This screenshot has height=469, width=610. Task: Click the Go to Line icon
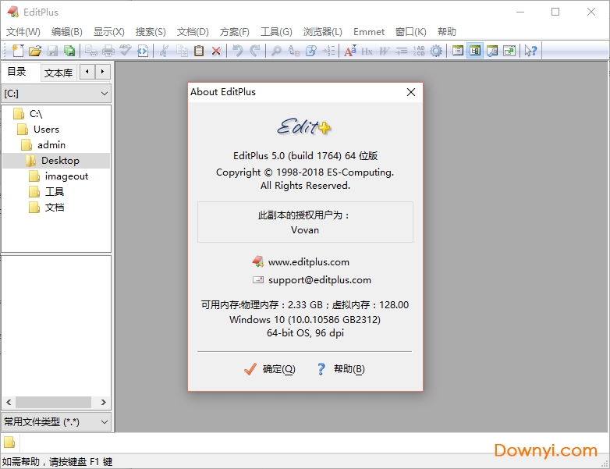[x=328, y=51]
